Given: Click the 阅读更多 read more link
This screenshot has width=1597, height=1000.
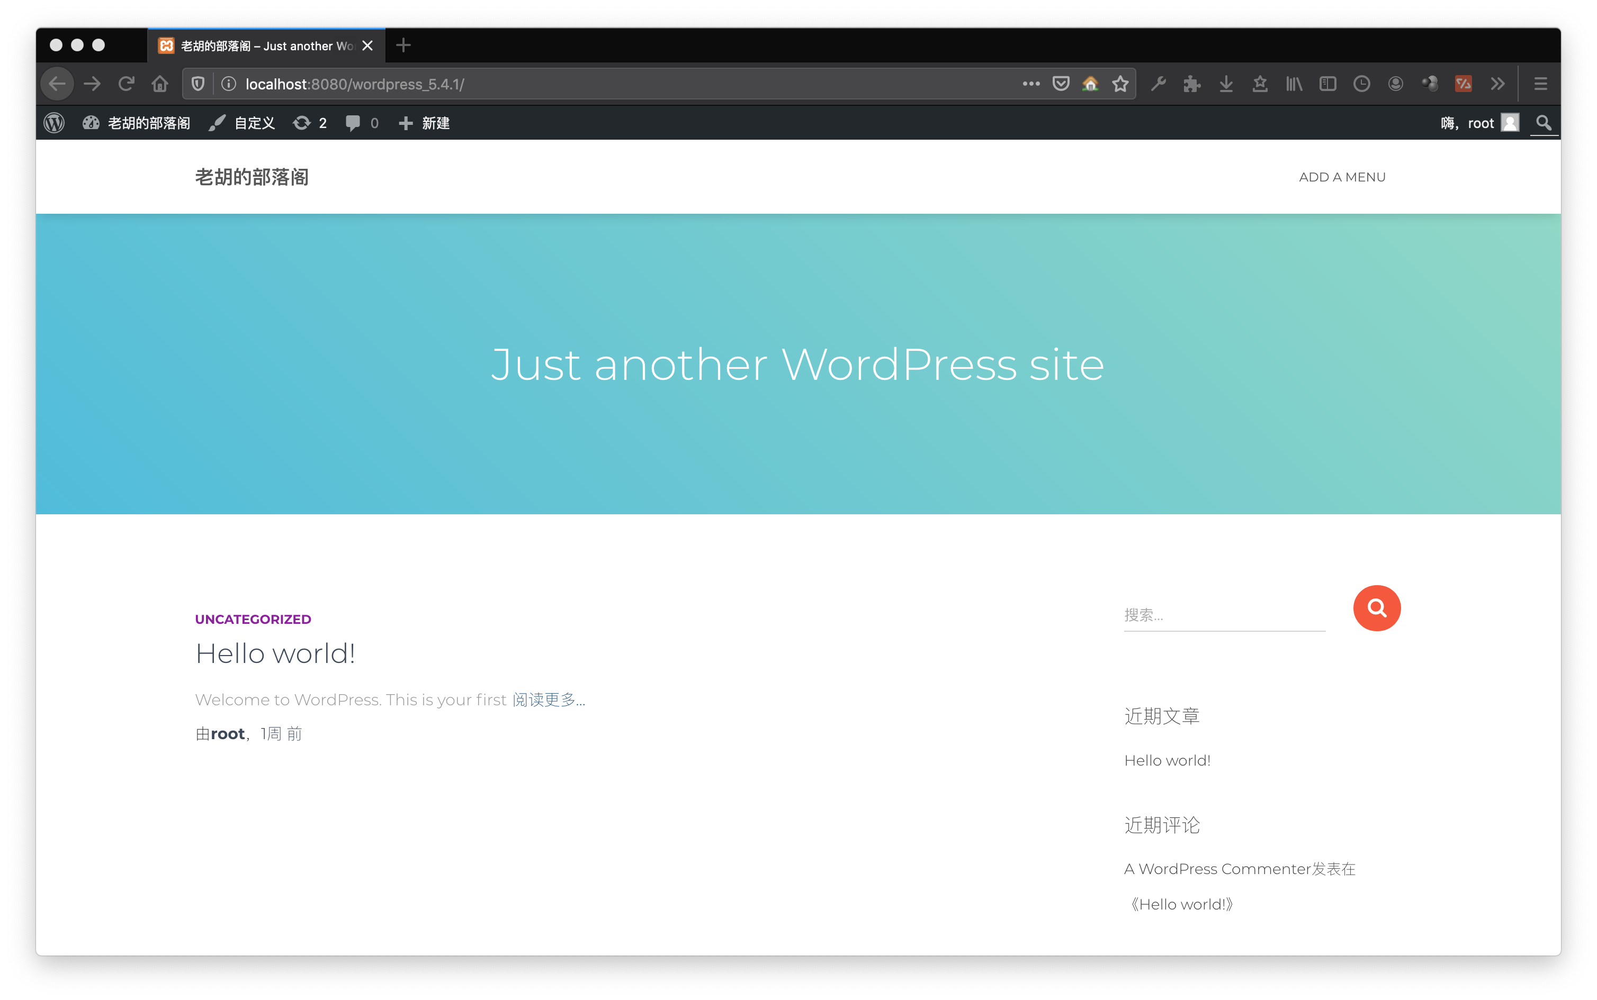Looking at the screenshot, I should [x=549, y=699].
